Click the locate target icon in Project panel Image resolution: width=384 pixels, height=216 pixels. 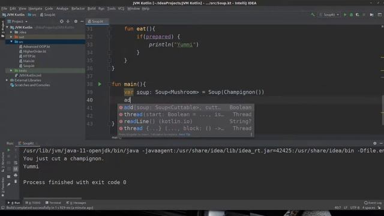[61, 22]
